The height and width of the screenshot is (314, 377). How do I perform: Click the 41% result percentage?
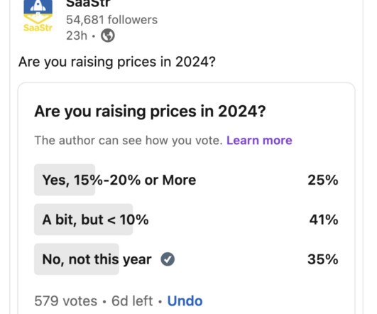click(324, 220)
